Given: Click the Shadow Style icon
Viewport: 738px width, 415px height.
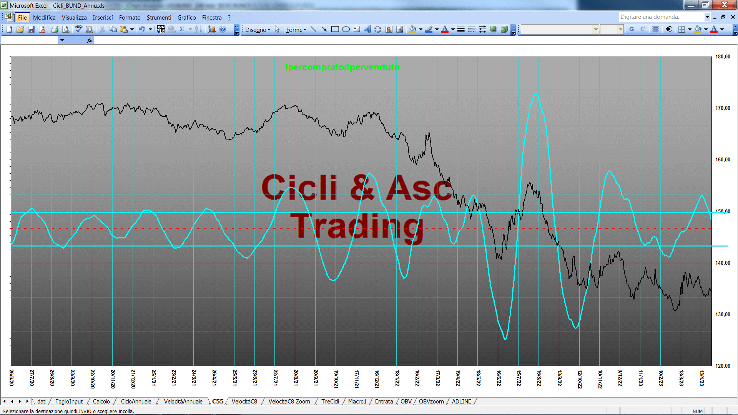Looking at the screenshot, I should [x=493, y=29].
